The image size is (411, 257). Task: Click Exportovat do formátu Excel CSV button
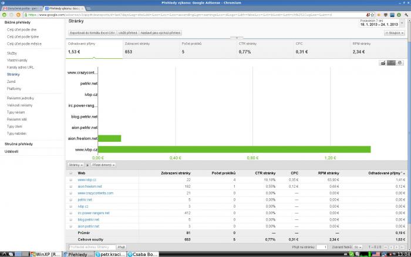coord(92,33)
